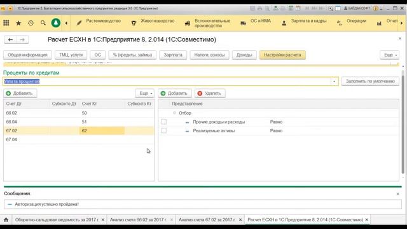Switch to the % (кредиты, займы) tab
Image resolution: width=407 pixels, height=229 pixels.
tap(132, 55)
